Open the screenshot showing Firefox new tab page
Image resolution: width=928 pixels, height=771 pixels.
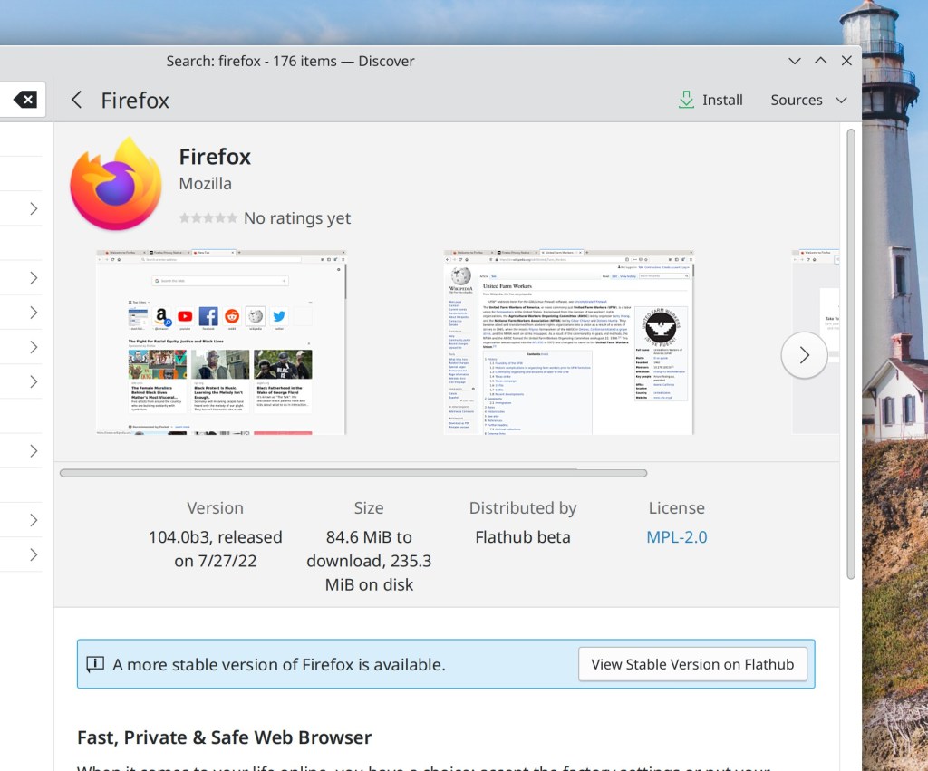pyautogui.click(x=221, y=342)
